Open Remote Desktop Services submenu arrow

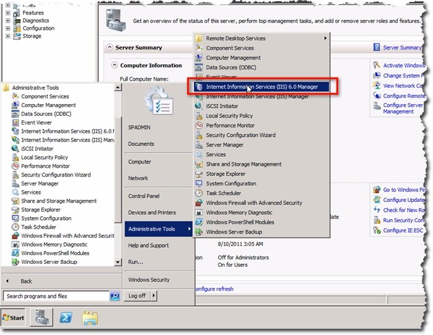(325, 38)
